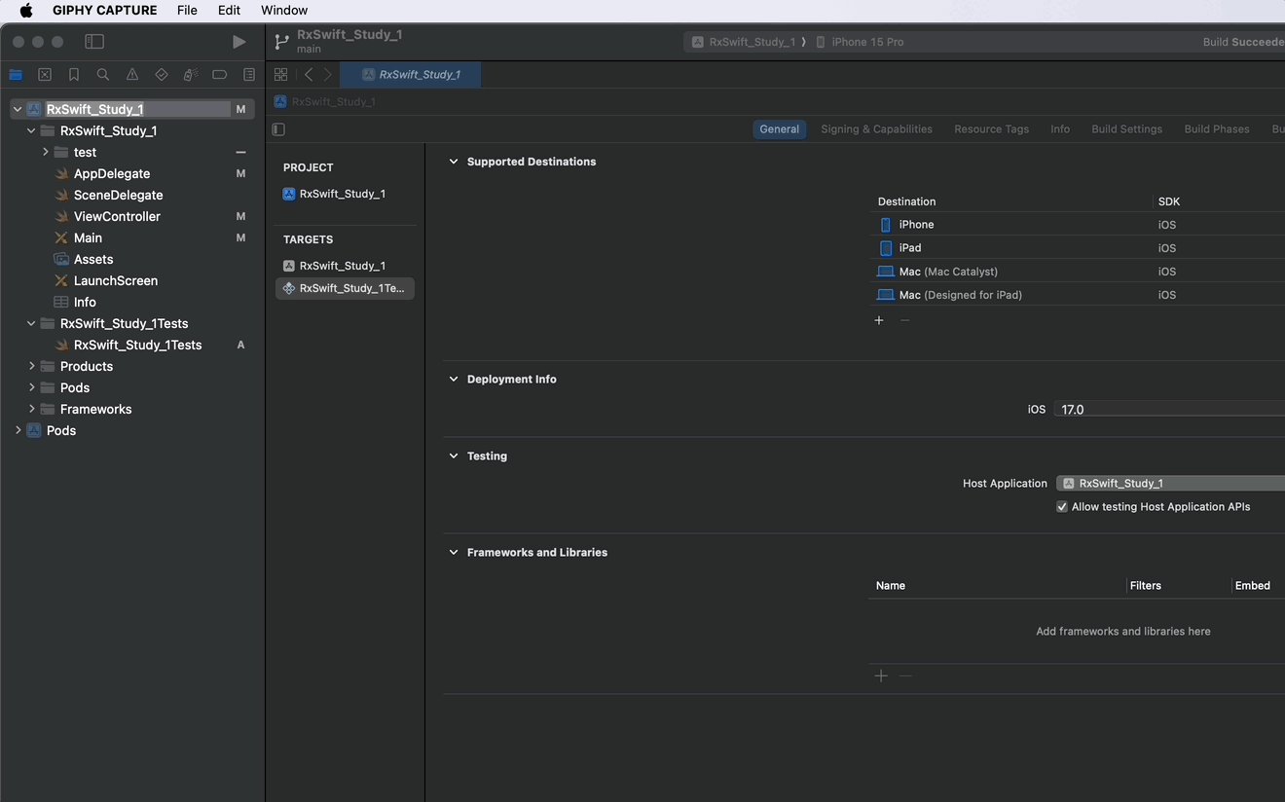Select the General tab
This screenshot has height=802, width=1285.
779,129
